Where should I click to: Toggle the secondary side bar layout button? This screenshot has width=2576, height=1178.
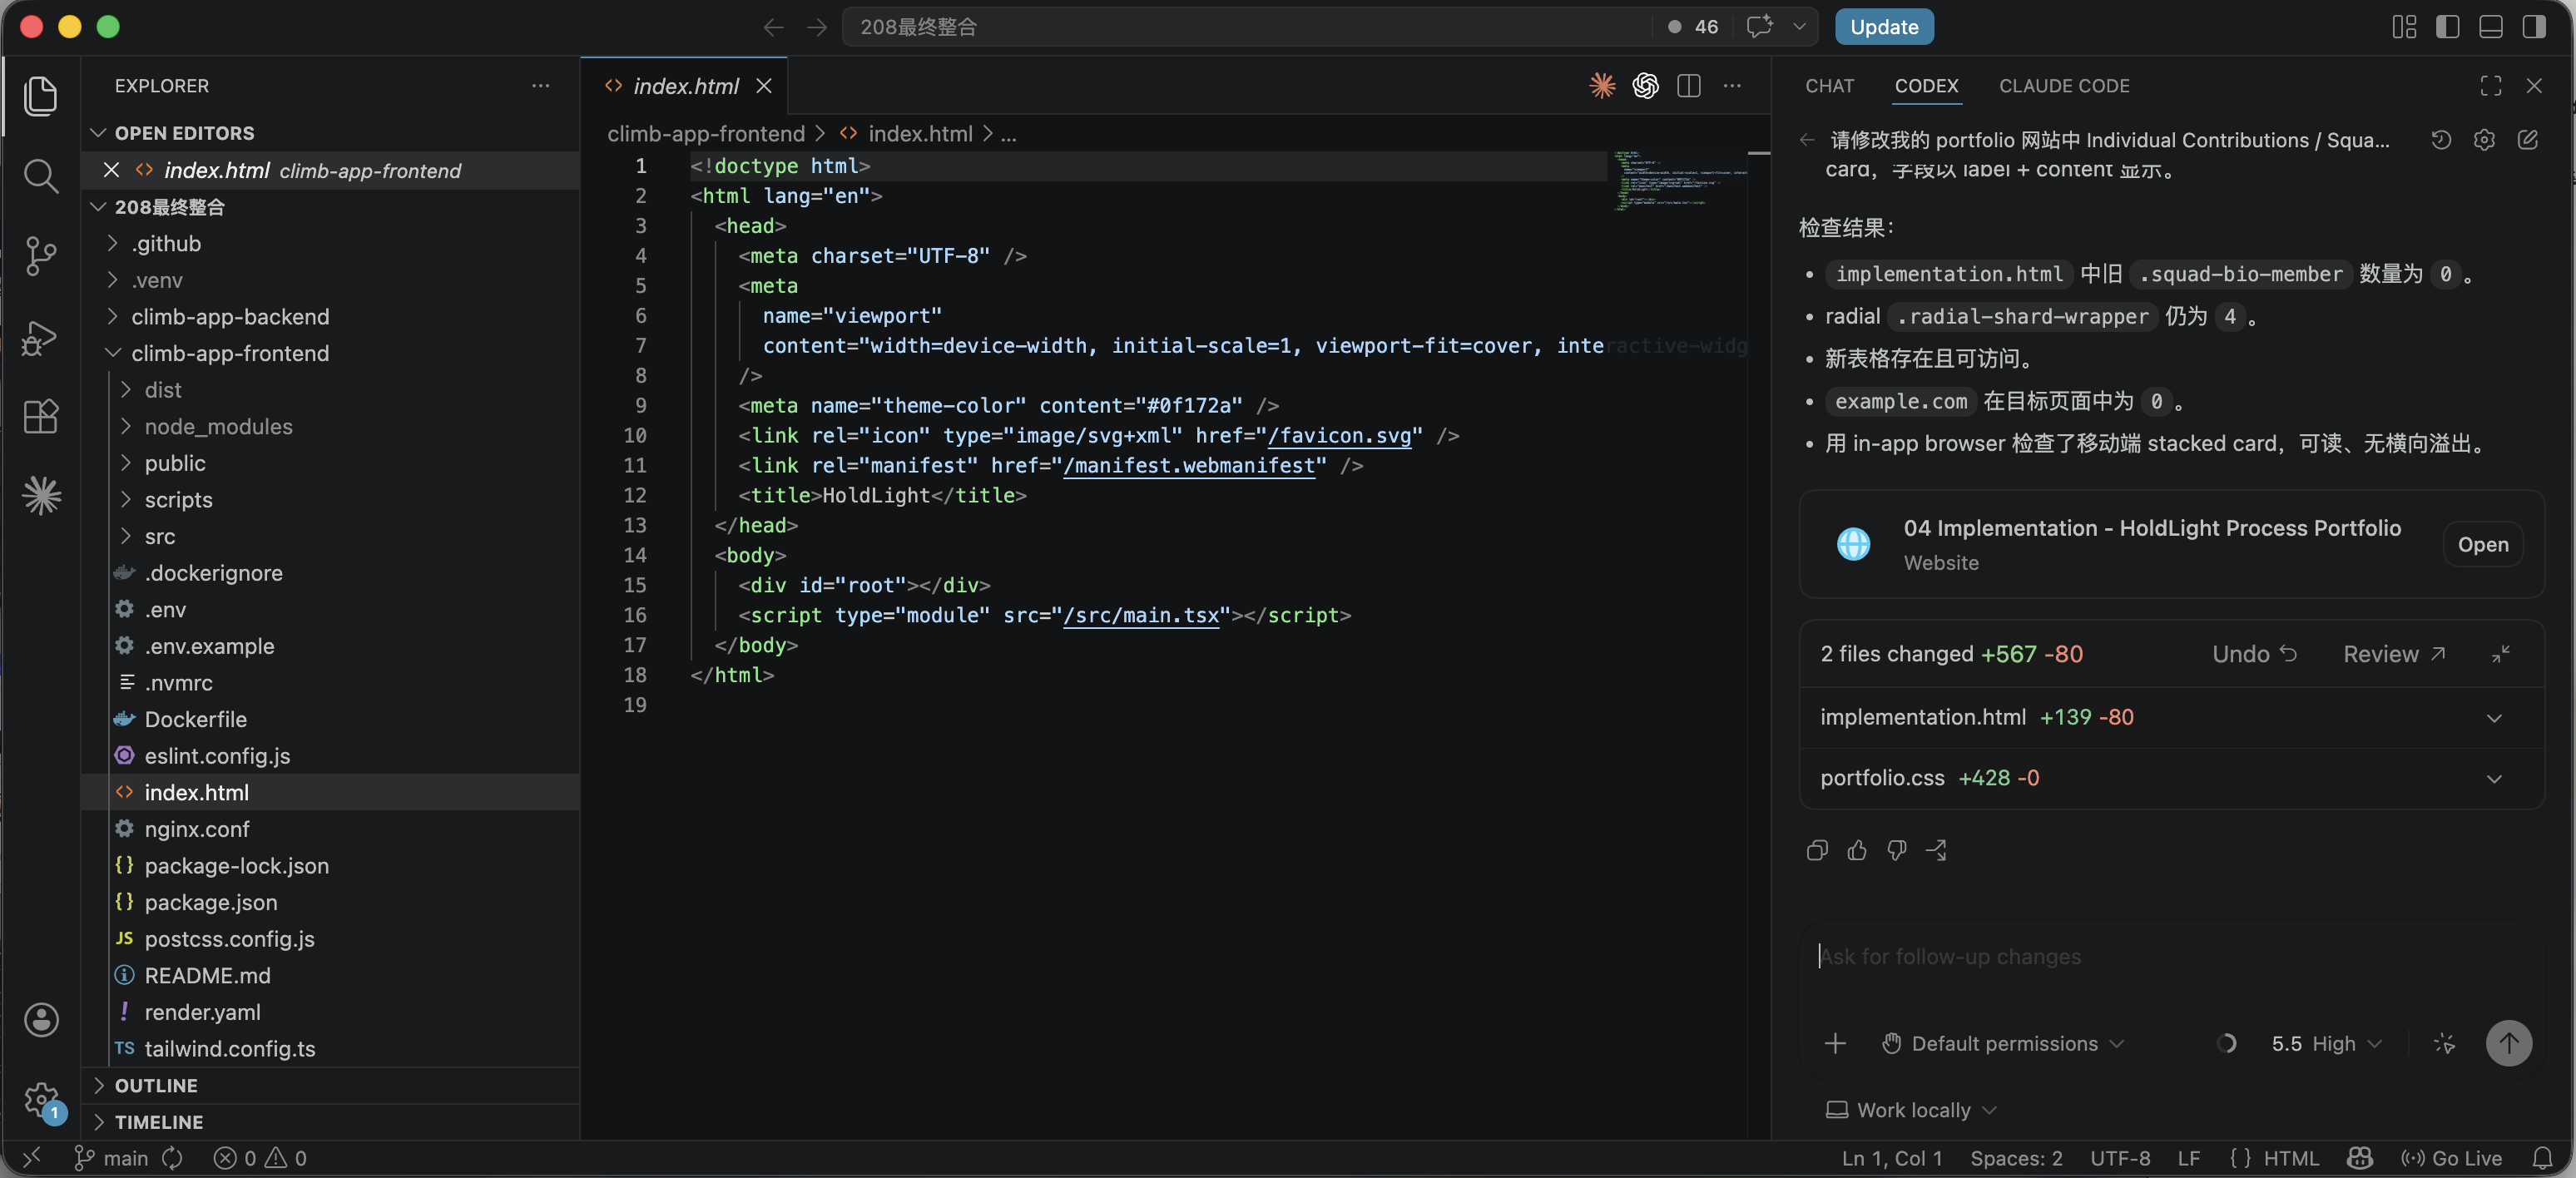click(x=2533, y=27)
